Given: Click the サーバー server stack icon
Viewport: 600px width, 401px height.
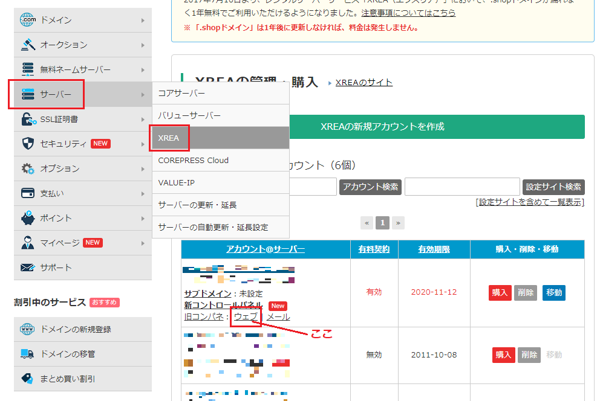Looking at the screenshot, I should [27, 94].
